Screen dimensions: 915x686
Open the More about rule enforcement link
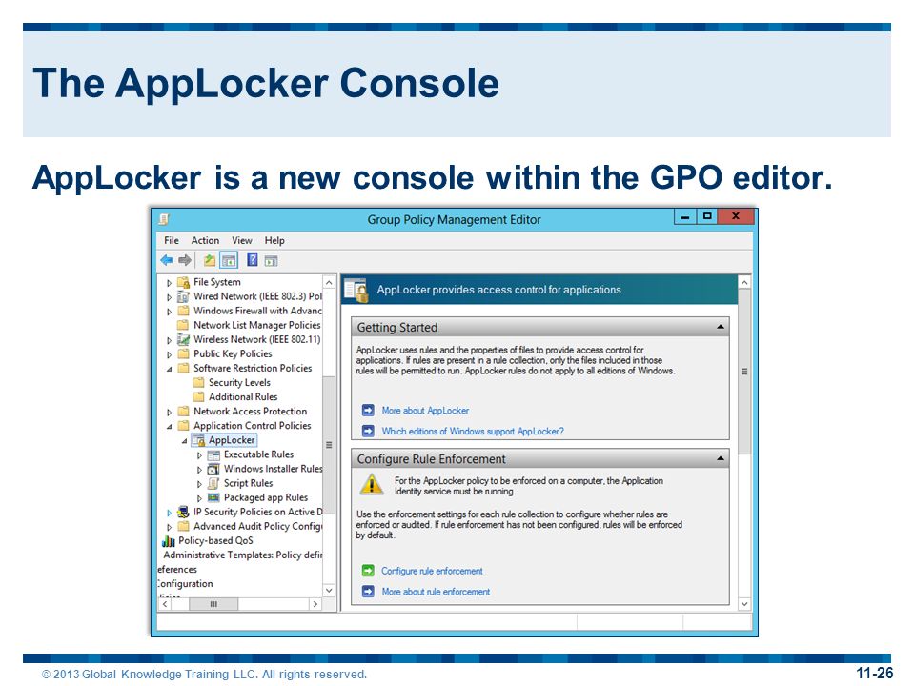point(436,592)
